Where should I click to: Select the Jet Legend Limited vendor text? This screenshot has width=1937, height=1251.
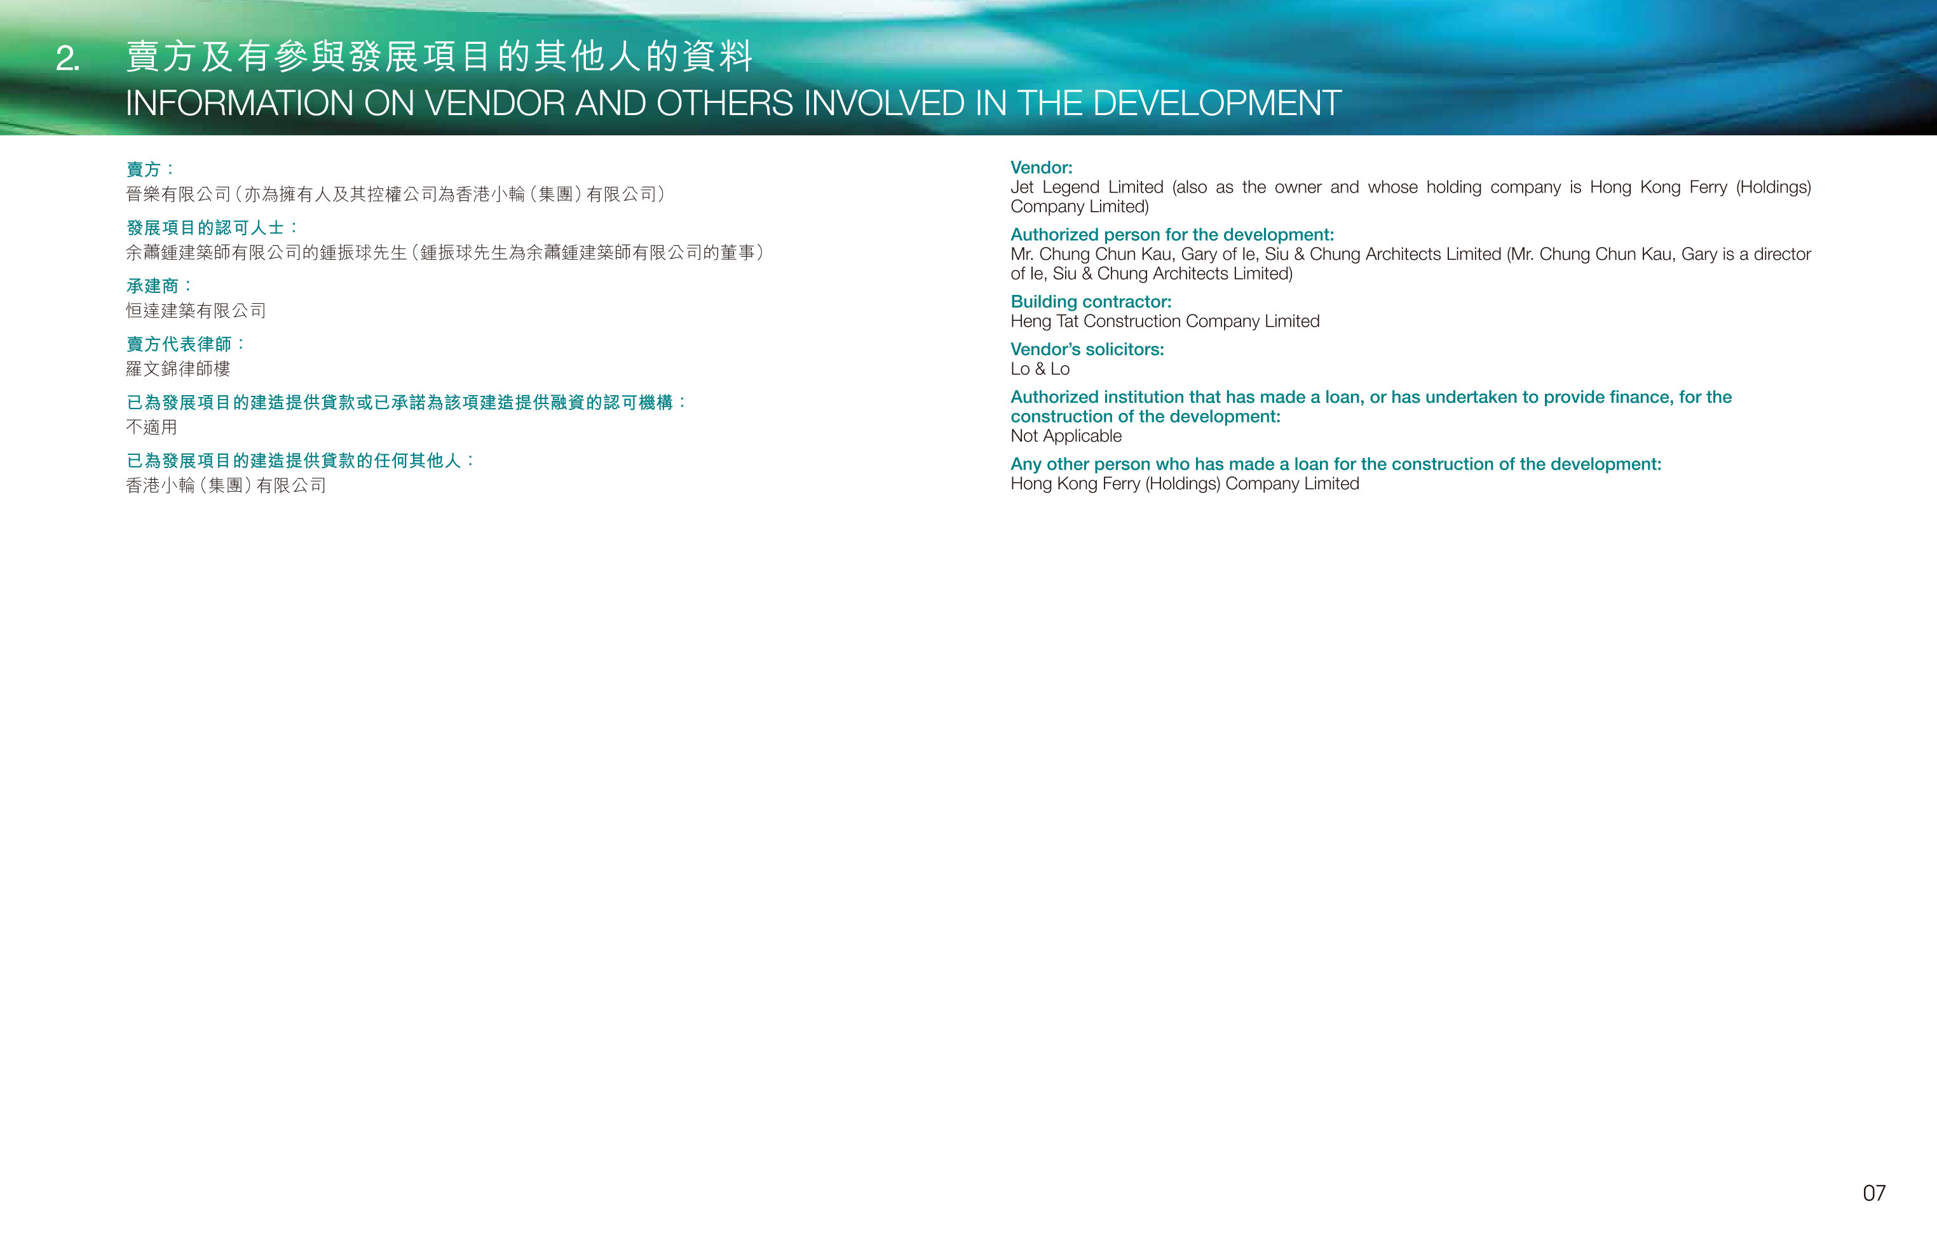pos(1411,196)
